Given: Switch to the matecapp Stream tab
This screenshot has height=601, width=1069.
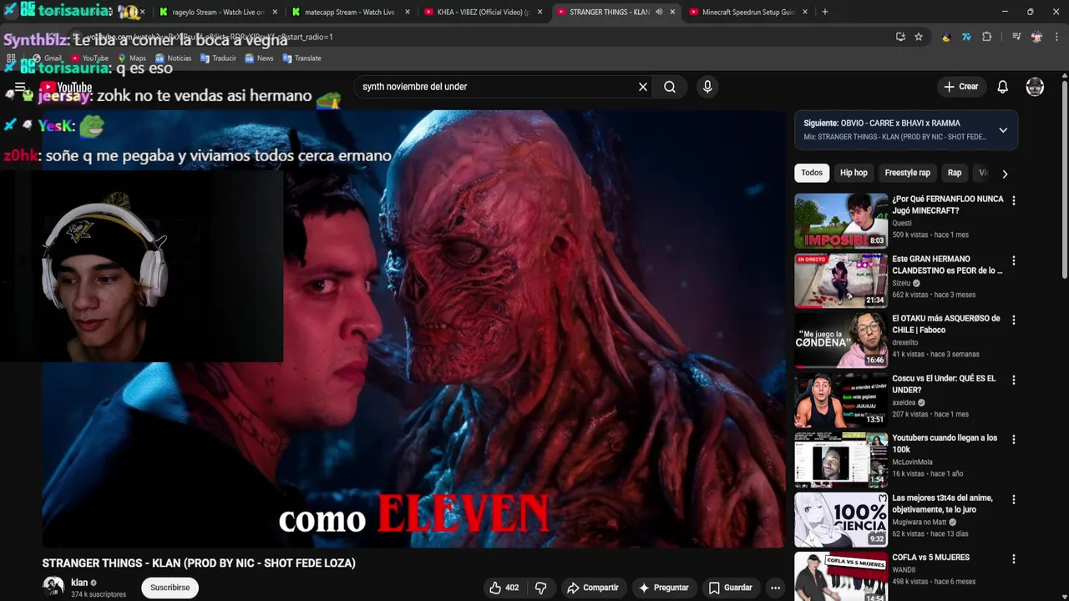Looking at the screenshot, I should (x=350, y=12).
